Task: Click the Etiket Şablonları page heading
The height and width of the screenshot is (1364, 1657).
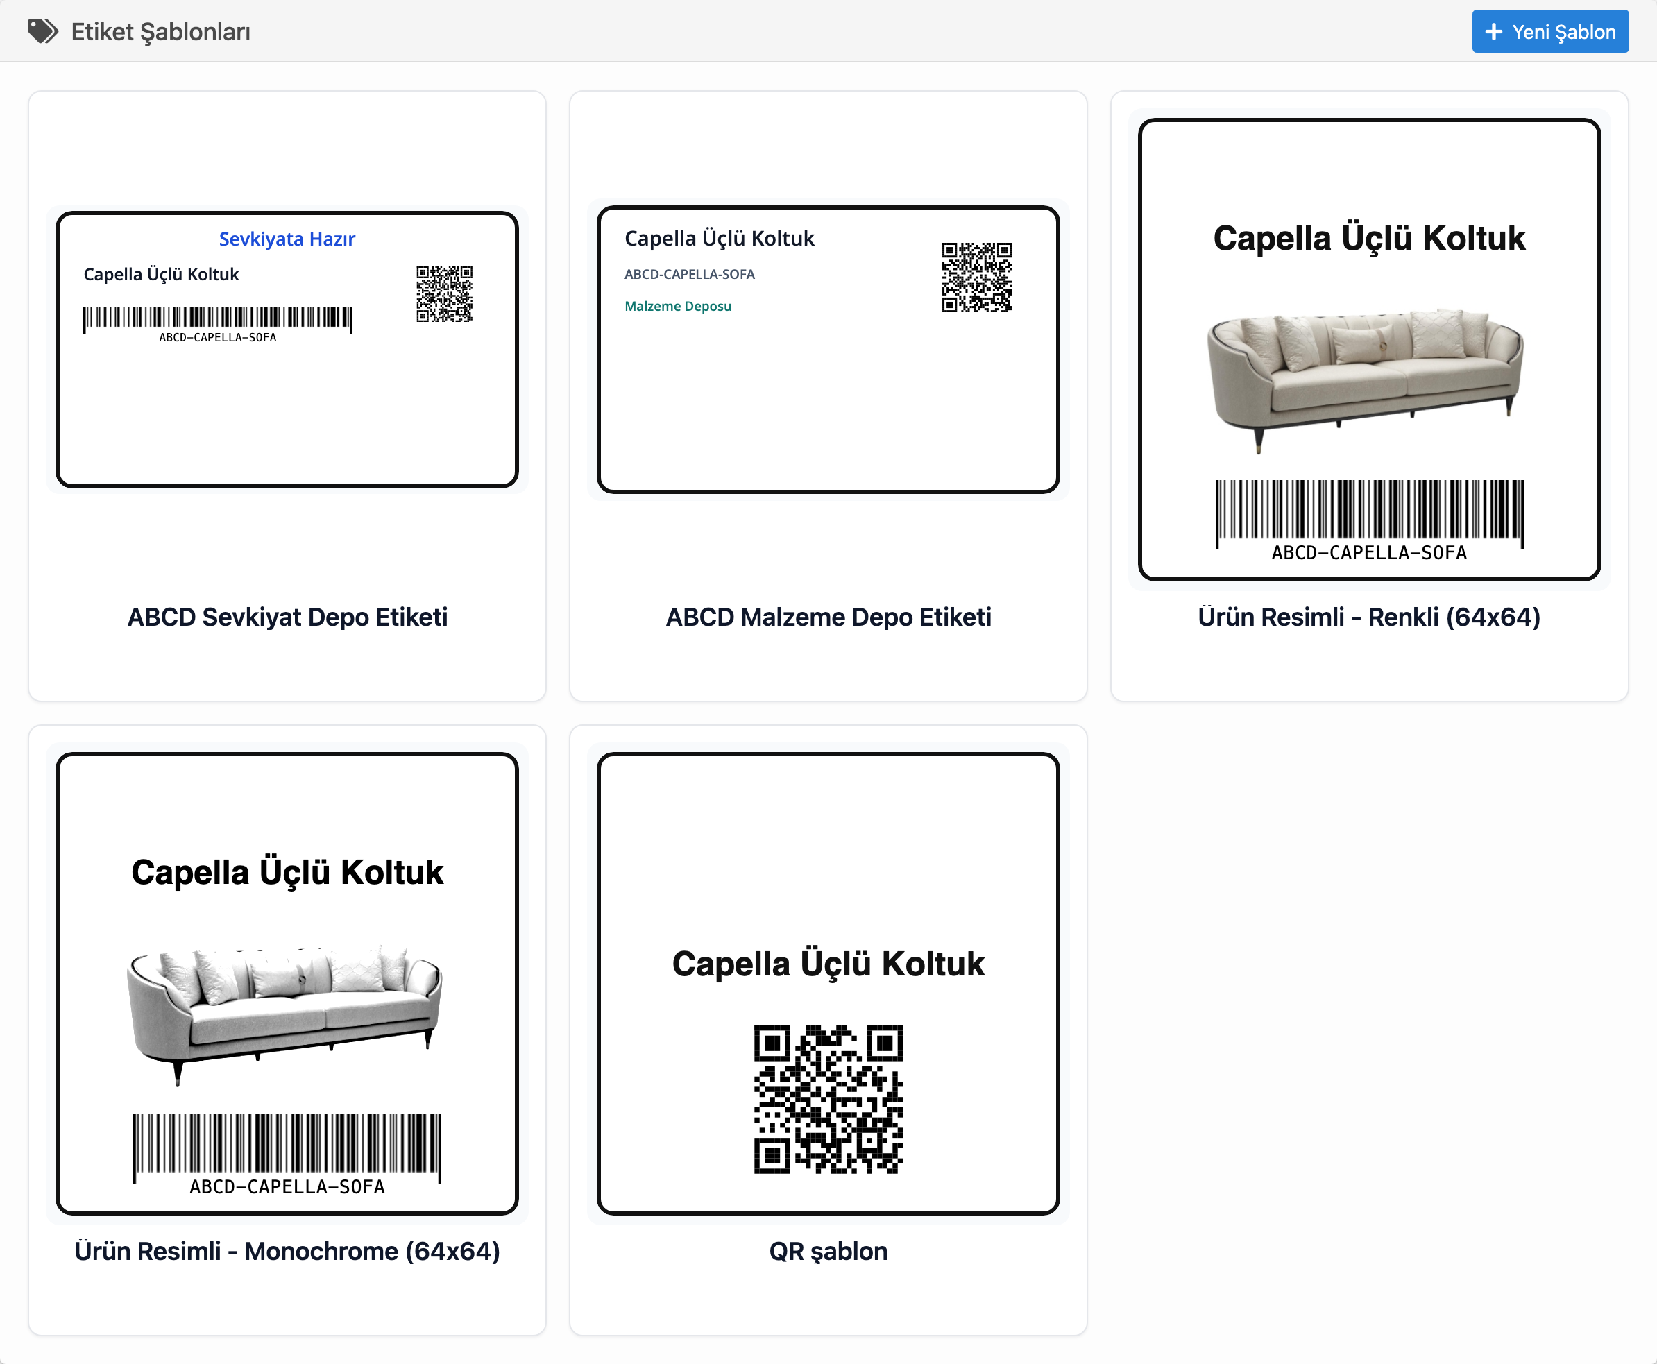Action: [160, 31]
